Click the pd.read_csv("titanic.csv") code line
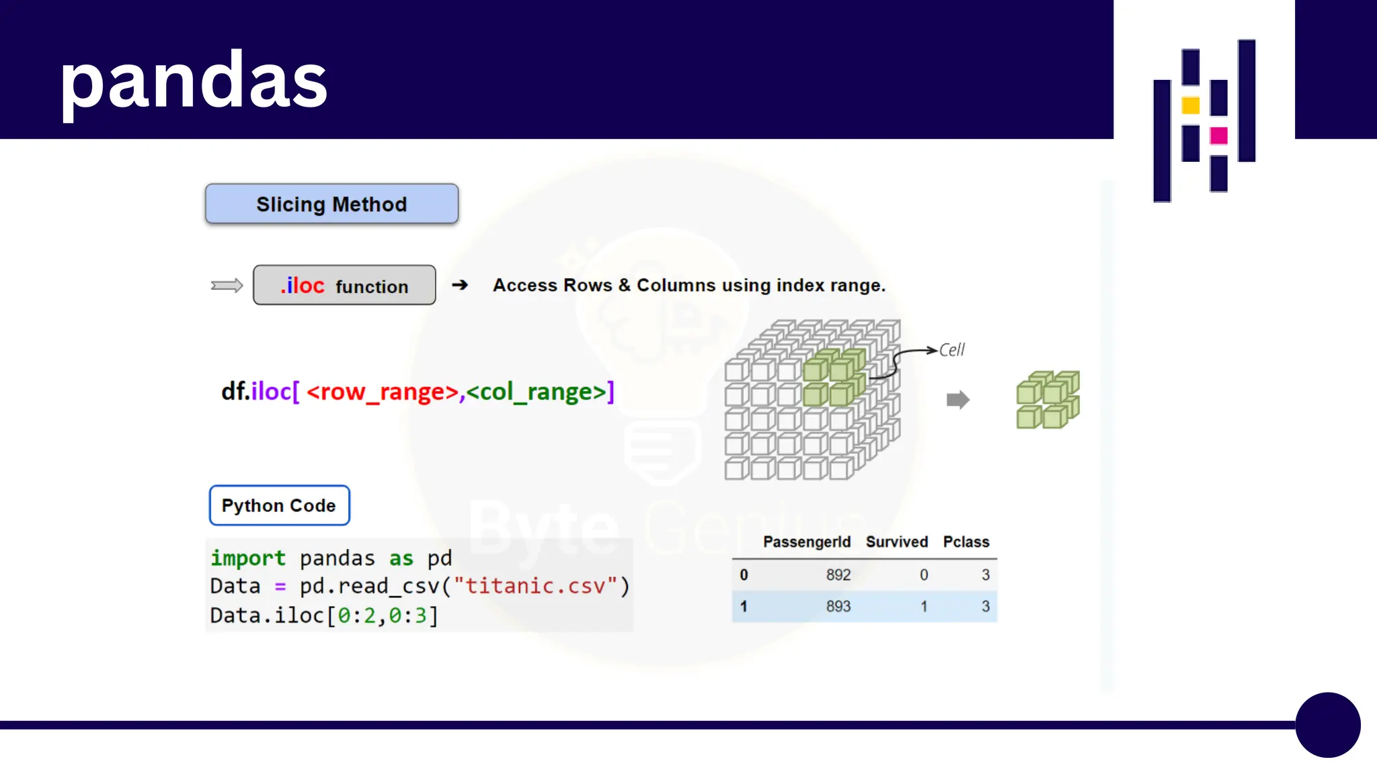The width and height of the screenshot is (1377, 774). pos(420,586)
